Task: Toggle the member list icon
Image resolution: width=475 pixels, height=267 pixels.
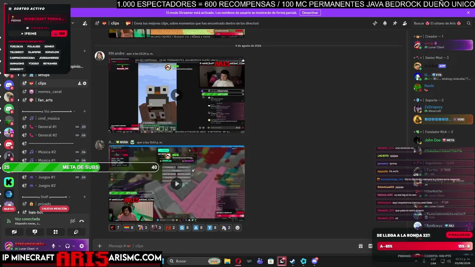Action: click(x=405, y=23)
